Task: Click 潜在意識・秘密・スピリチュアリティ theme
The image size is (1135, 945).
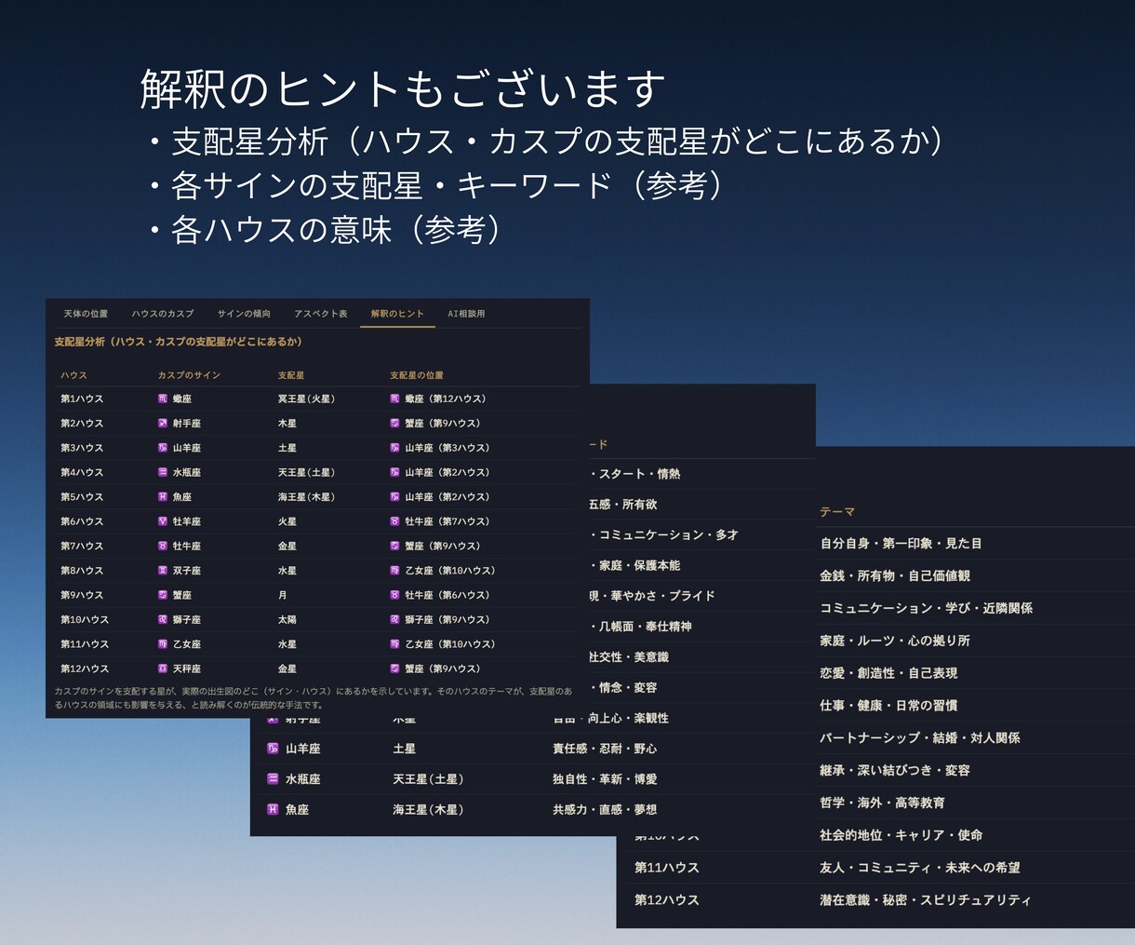Action: coord(926,900)
